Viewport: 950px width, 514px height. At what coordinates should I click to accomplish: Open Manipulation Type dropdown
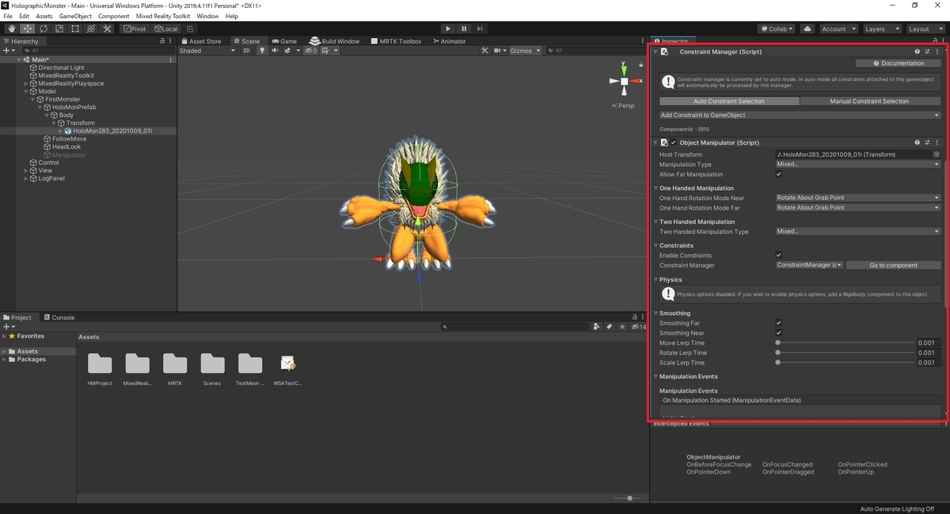click(858, 164)
